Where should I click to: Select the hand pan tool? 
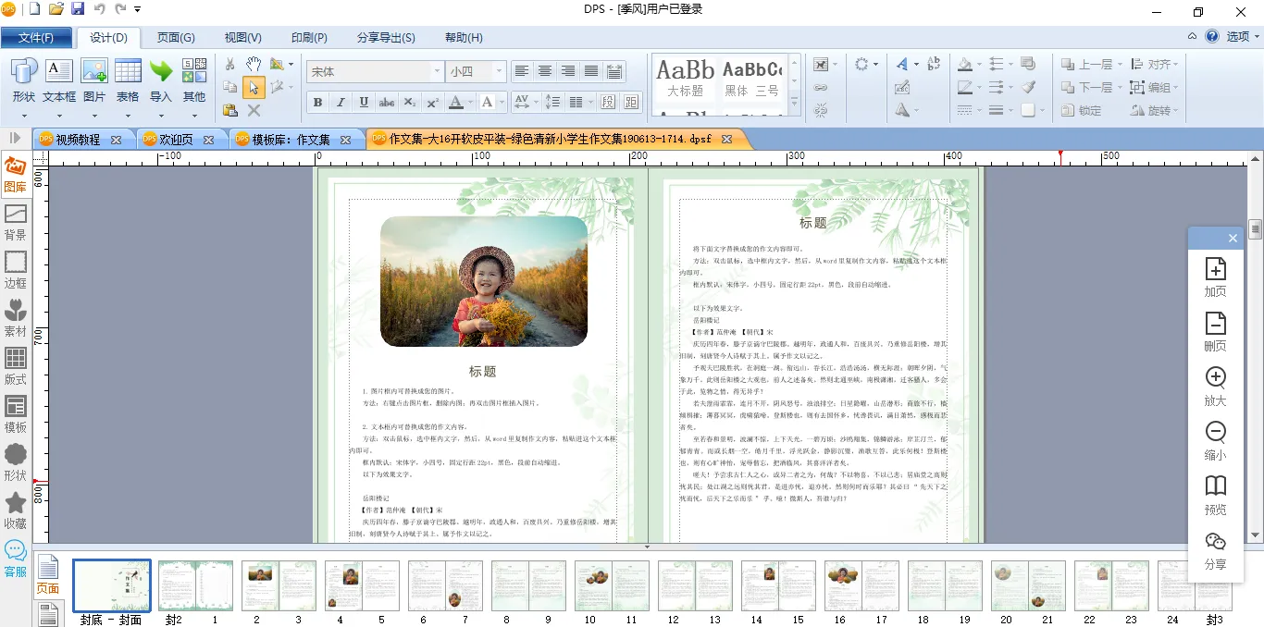pos(254,64)
